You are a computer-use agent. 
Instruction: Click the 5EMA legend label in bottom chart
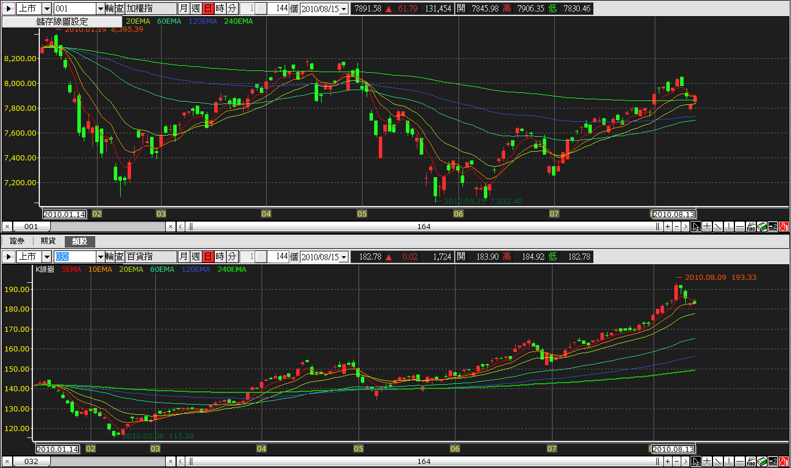click(71, 269)
